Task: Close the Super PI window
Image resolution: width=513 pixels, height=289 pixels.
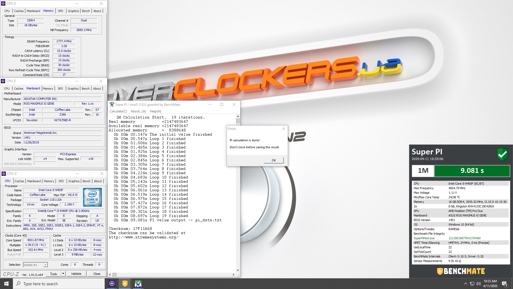Action: pyautogui.click(x=234, y=104)
